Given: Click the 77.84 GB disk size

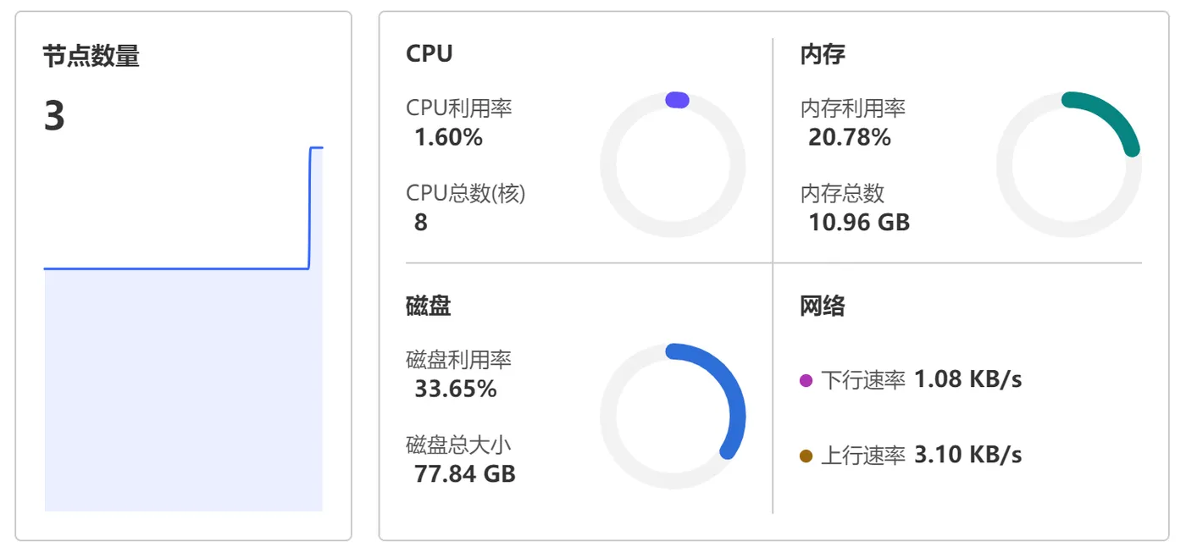Looking at the screenshot, I should pos(465,474).
